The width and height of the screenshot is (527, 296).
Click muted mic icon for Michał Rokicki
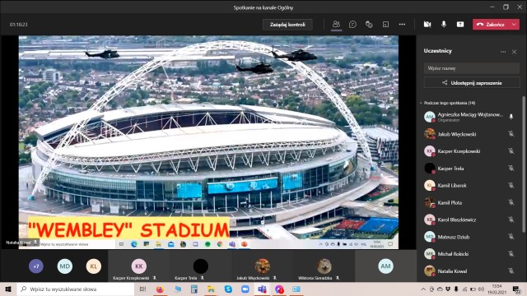pos(511,254)
